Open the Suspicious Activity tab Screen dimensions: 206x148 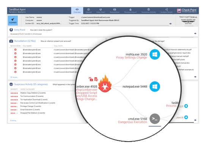click(x=149, y=11)
